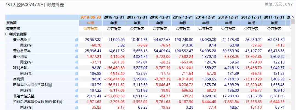
Task: Select the 2013-12-31 column header
Action: click(229, 17)
